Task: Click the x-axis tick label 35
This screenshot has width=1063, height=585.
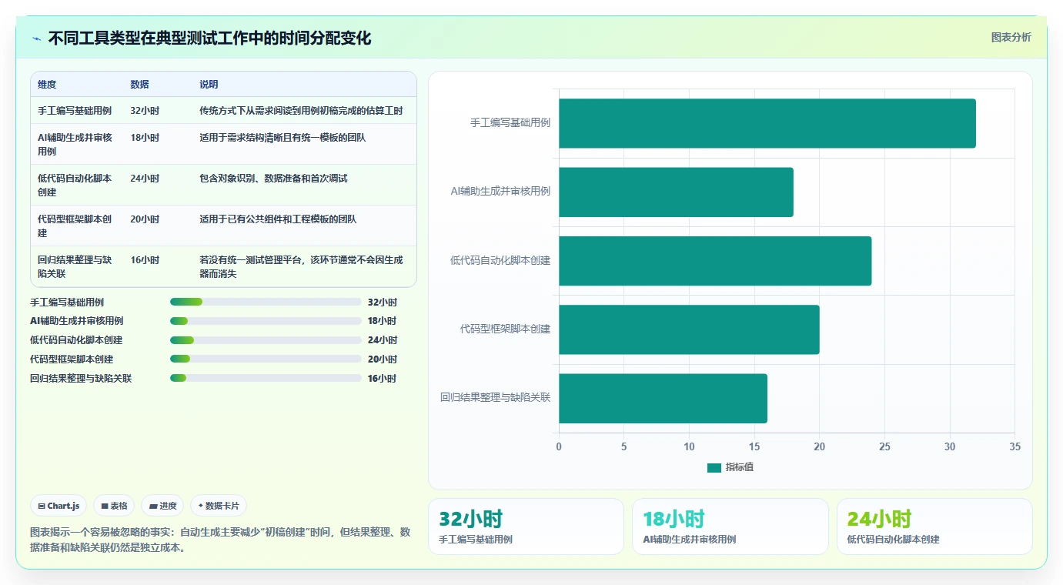Action: (1015, 447)
